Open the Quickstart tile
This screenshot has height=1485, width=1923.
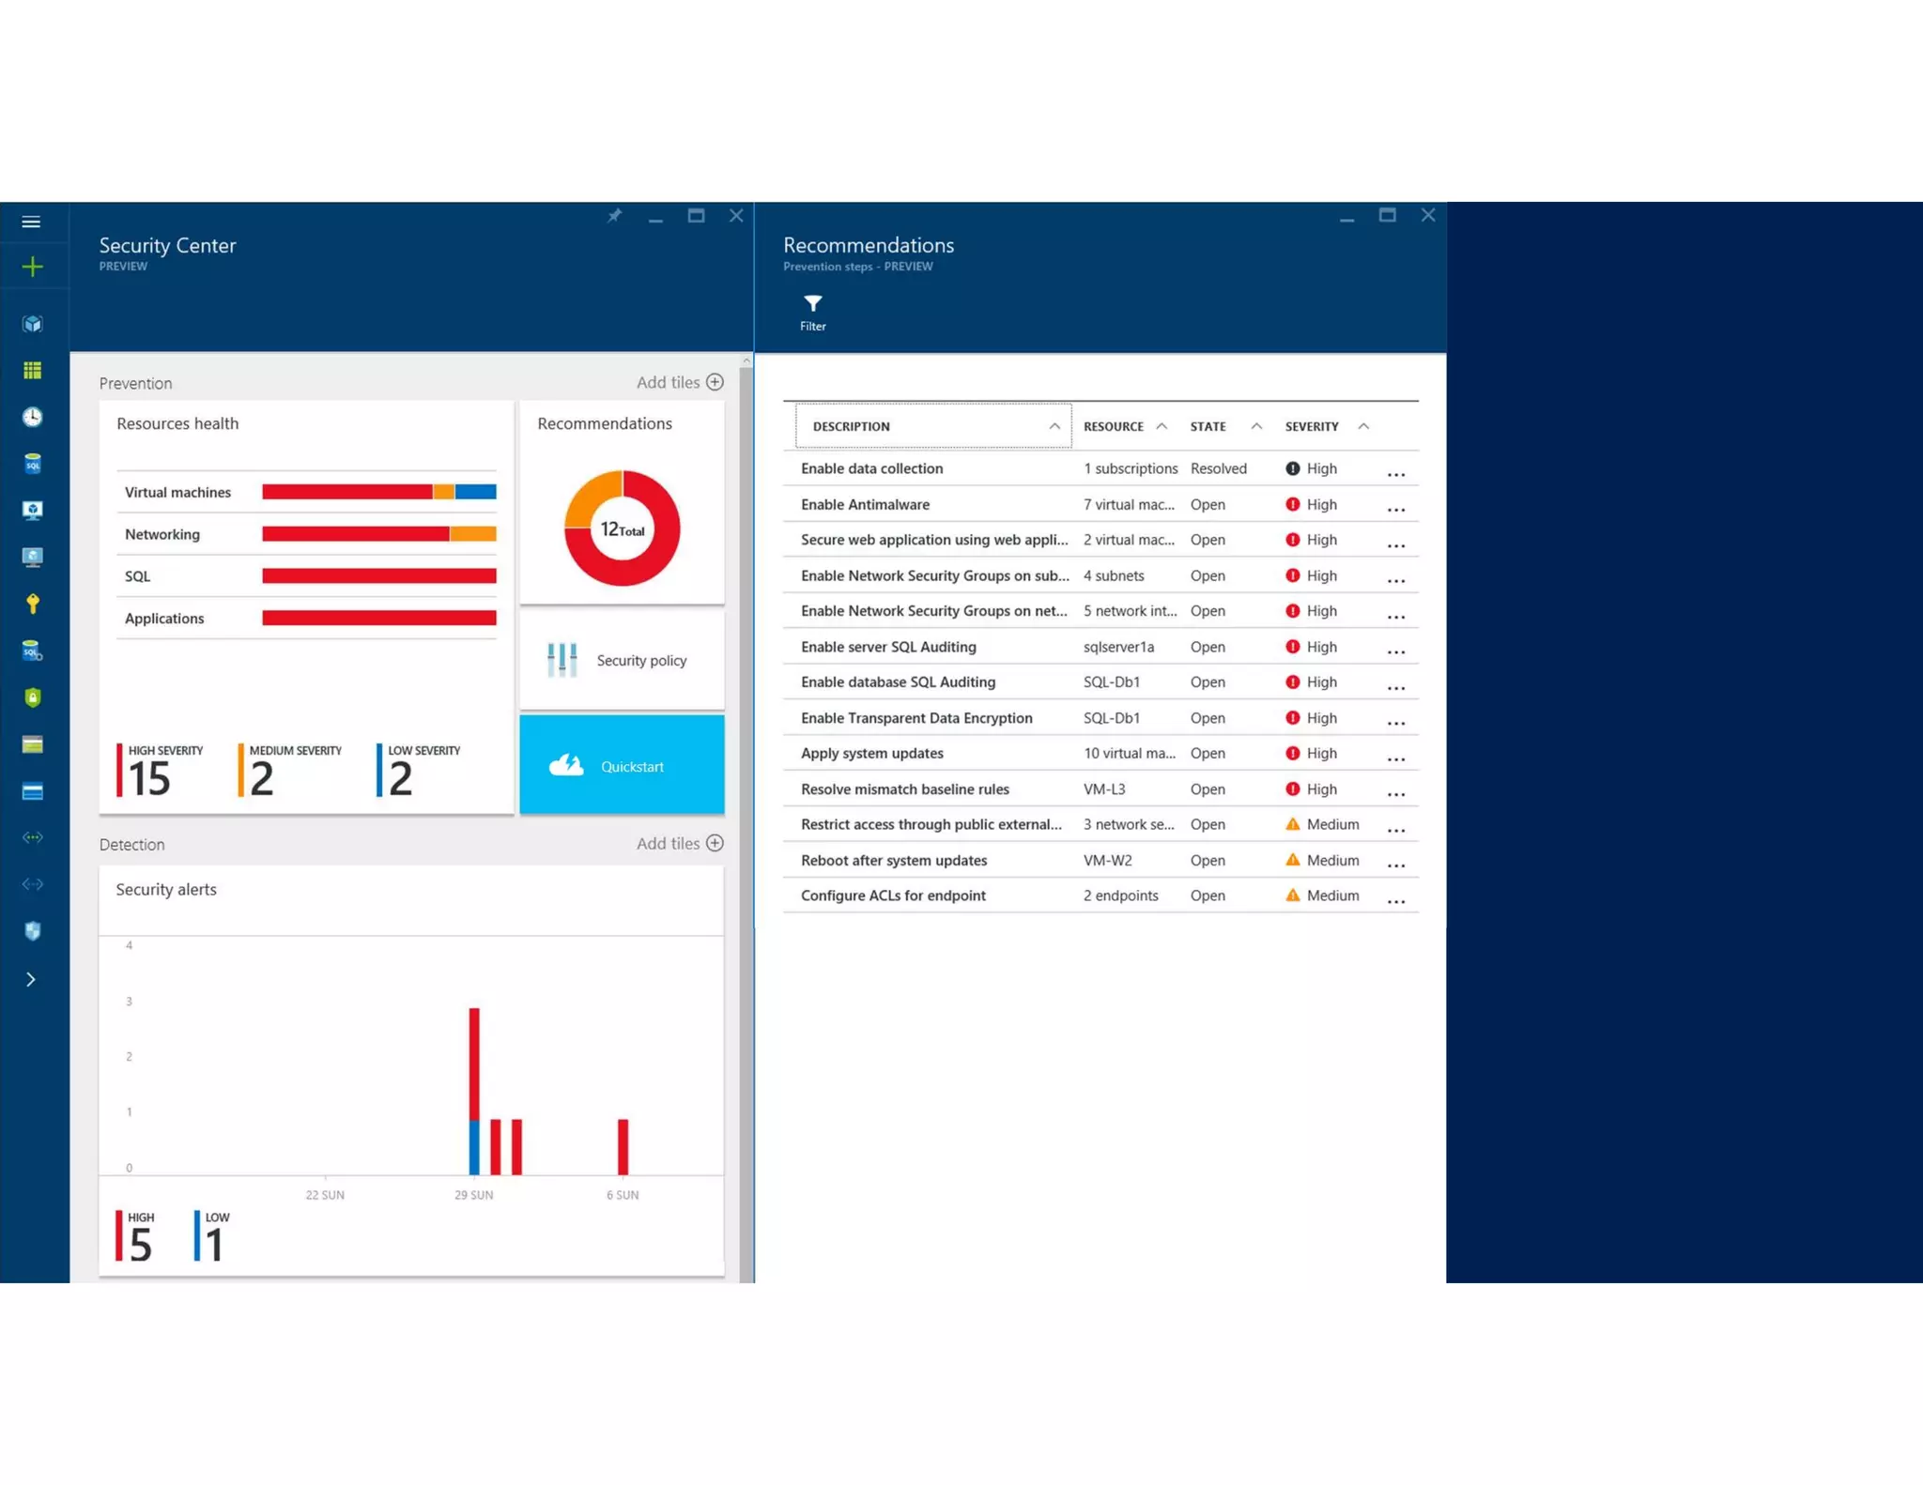(x=622, y=765)
